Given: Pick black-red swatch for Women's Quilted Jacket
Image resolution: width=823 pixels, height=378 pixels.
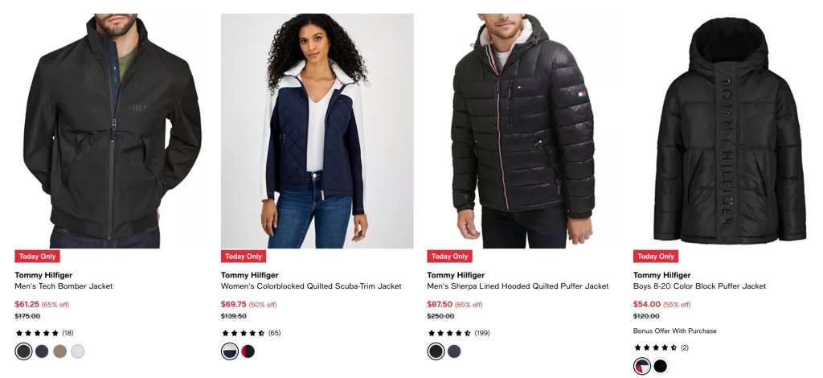Looking at the screenshot, I should (248, 351).
